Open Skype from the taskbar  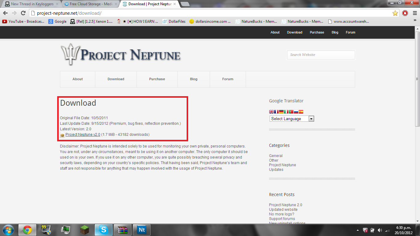point(103,230)
